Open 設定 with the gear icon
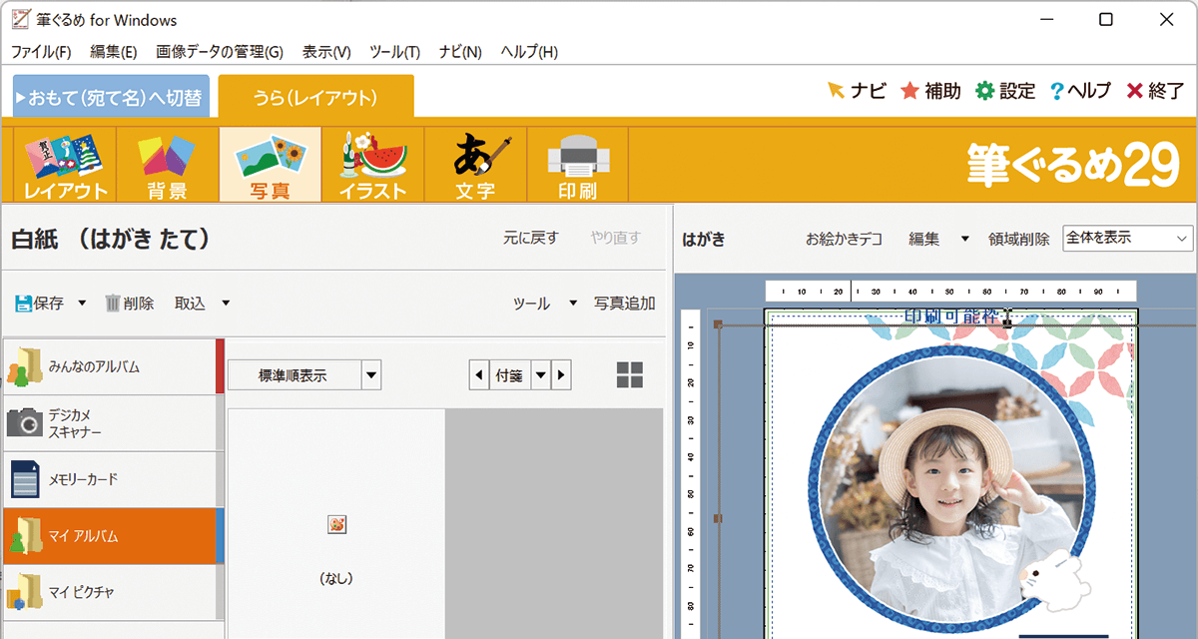The width and height of the screenshot is (1198, 639). click(1005, 91)
